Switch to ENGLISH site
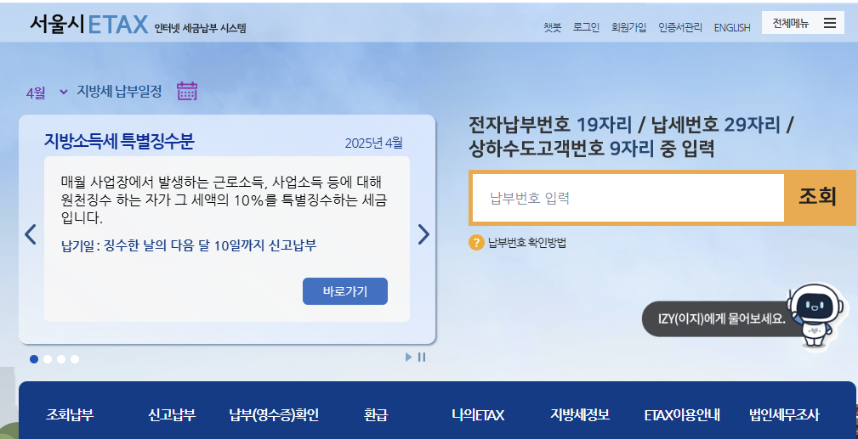 click(732, 27)
